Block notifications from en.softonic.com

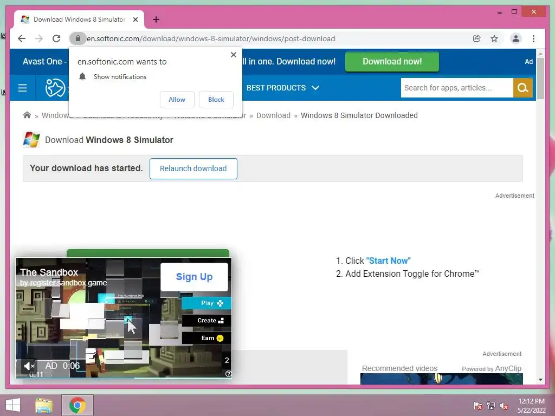(x=216, y=100)
